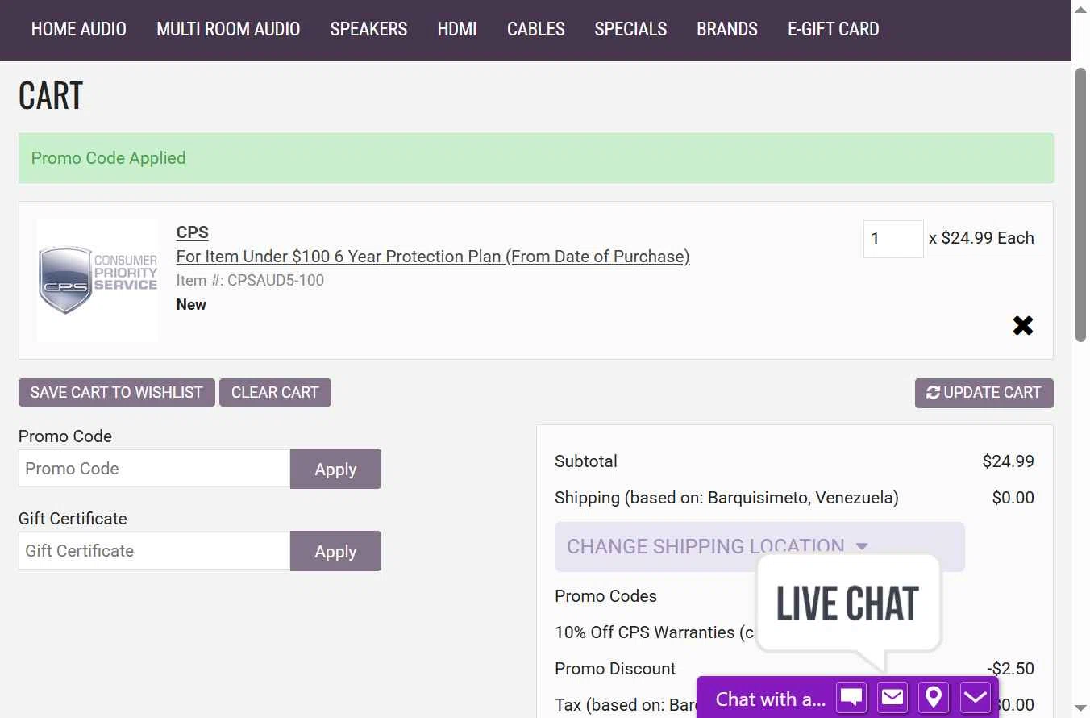Open the Home Audio menu
The height and width of the screenshot is (718, 1090).
click(x=79, y=29)
